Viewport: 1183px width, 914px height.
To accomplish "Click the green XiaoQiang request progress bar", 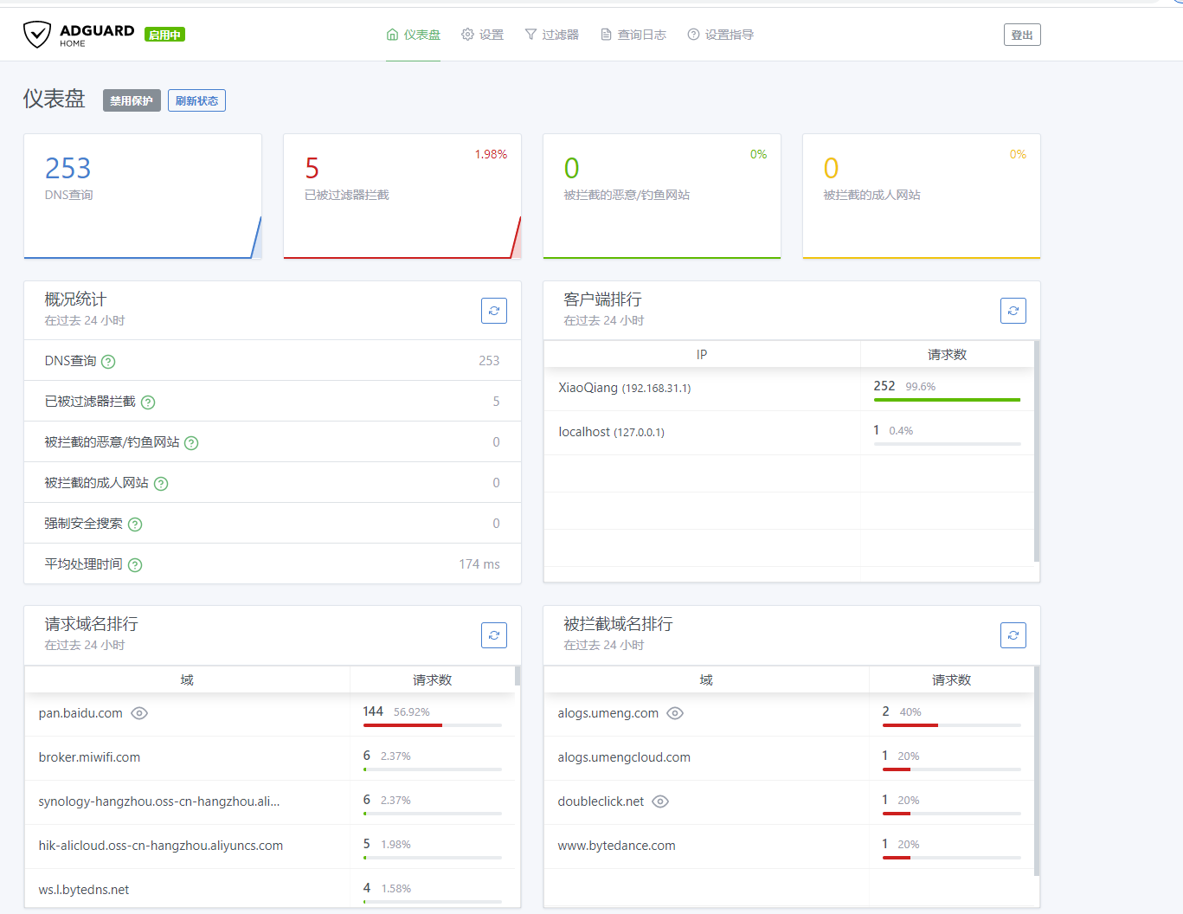I will point(947,400).
